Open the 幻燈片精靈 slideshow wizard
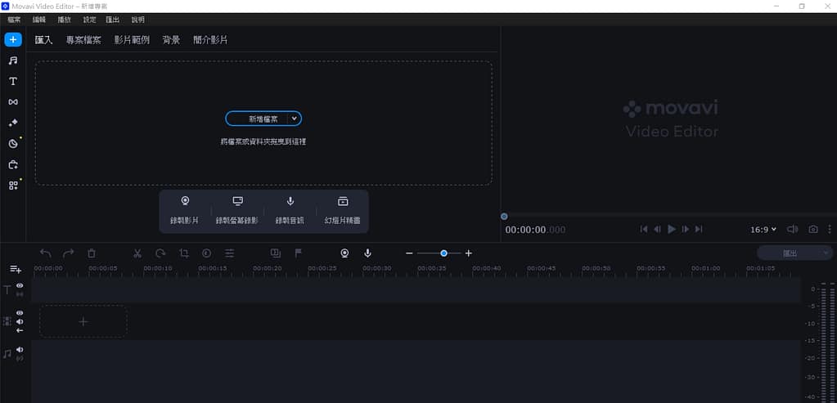 tap(343, 211)
